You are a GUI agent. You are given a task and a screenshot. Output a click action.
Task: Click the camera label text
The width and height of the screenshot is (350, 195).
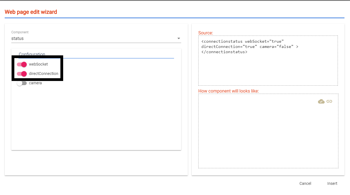pos(35,83)
